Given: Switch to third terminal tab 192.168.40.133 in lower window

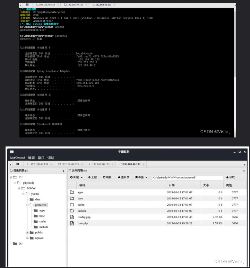Looking at the screenshot, I should 99,164.
